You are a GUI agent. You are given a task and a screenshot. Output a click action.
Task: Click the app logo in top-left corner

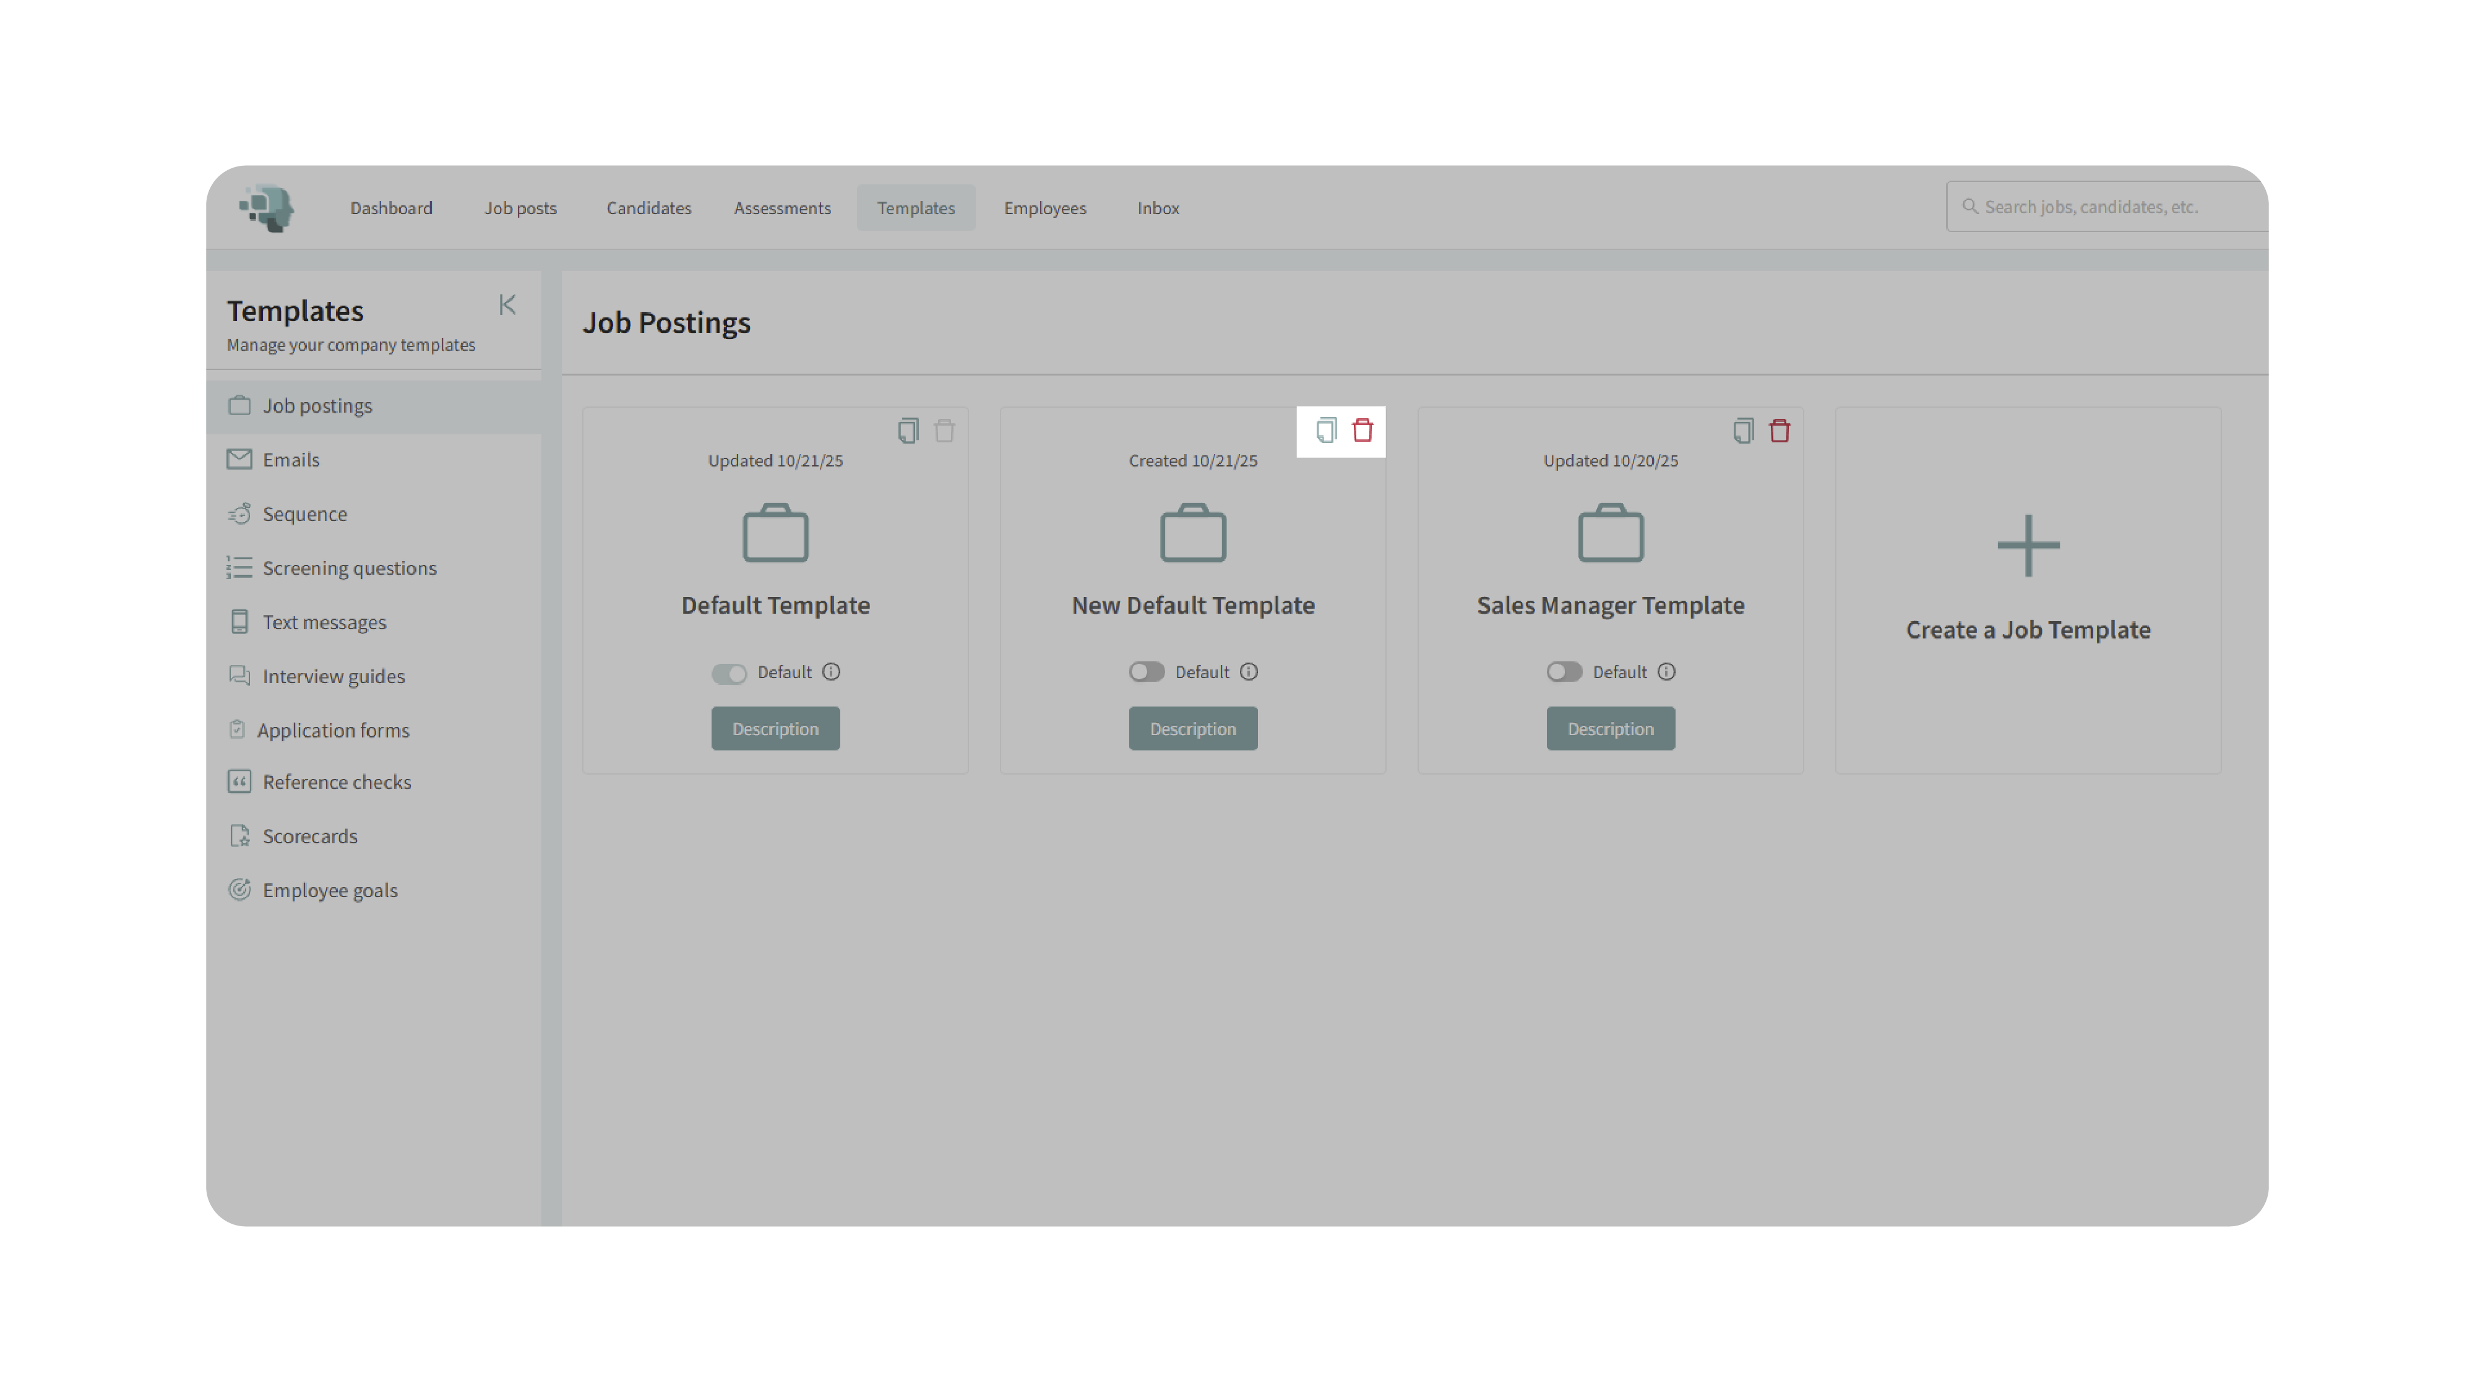(x=267, y=207)
